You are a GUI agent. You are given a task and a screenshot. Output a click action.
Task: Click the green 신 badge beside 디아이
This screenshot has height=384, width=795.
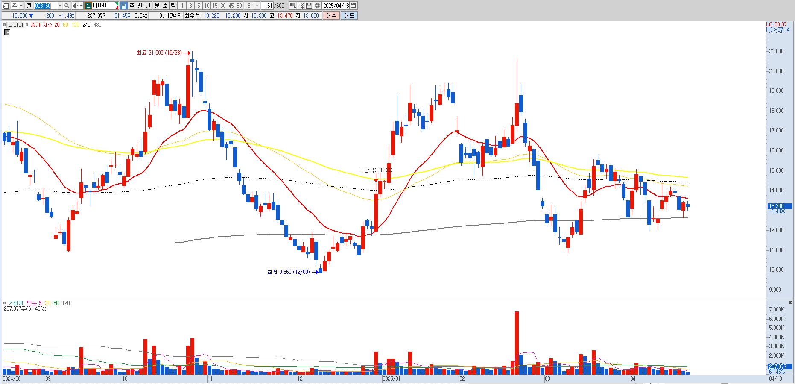88,6
